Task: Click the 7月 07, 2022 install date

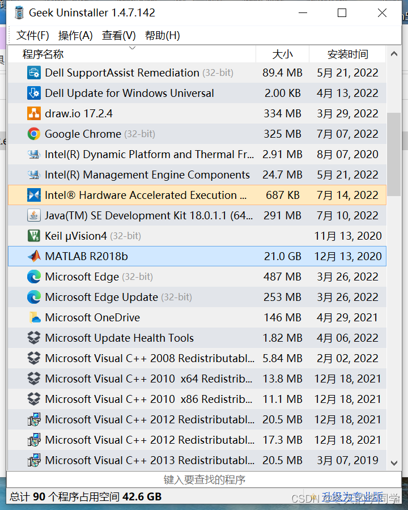Action: click(347, 134)
